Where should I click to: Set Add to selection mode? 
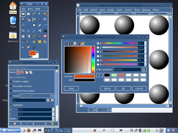coord(22,72)
